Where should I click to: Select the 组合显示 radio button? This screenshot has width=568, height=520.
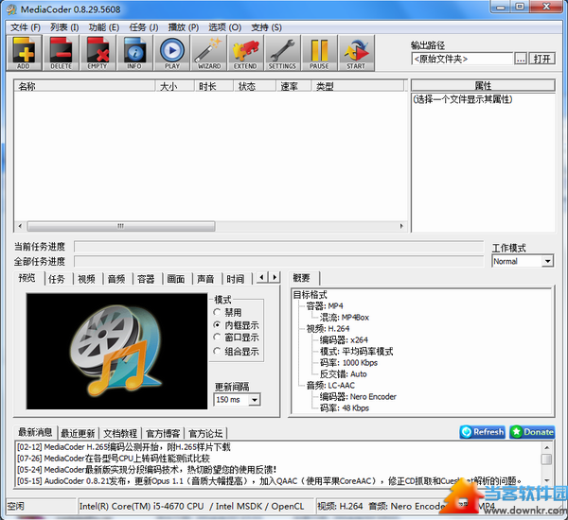pyautogui.click(x=217, y=351)
